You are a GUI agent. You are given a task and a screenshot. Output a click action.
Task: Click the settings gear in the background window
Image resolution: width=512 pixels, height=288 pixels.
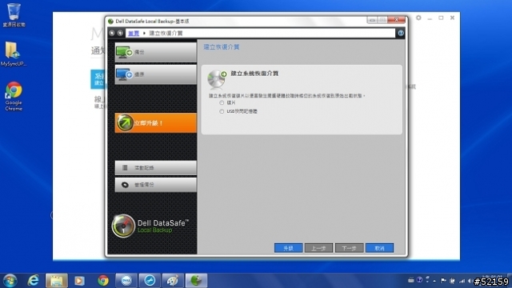click(418, 18)
